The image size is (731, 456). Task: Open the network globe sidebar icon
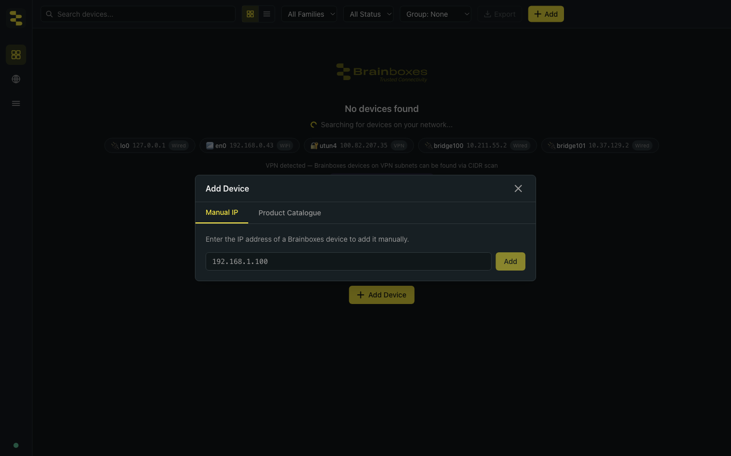click(x=16, y=79)
